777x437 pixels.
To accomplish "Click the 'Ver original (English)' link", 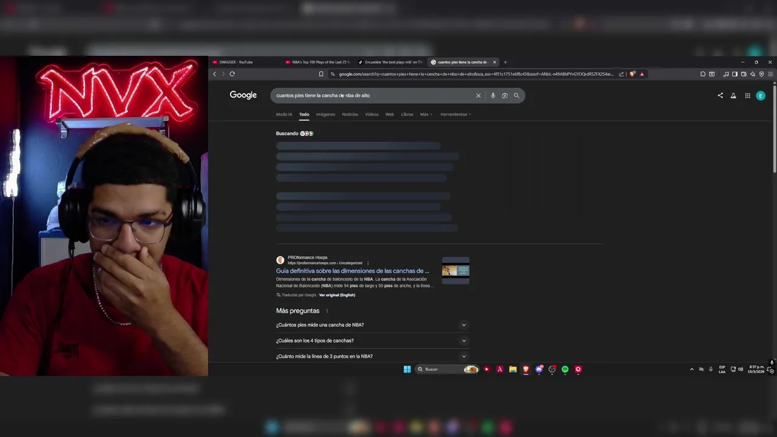I will [x=337, y=295].
